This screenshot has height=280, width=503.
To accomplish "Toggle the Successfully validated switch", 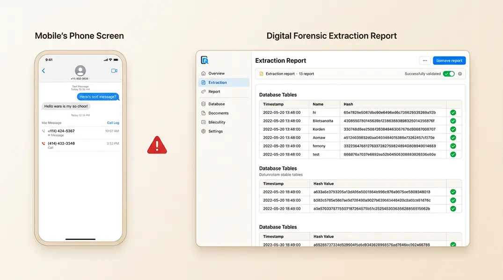I will point(449,74).
